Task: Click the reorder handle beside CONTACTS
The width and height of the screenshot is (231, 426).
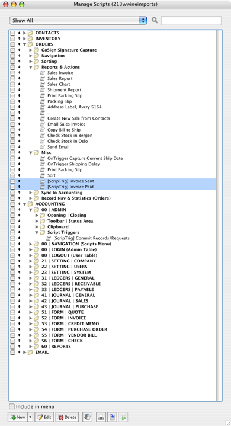Action: pos(20,33)
